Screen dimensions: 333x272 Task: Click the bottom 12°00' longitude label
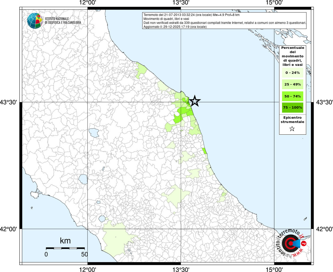88,269
